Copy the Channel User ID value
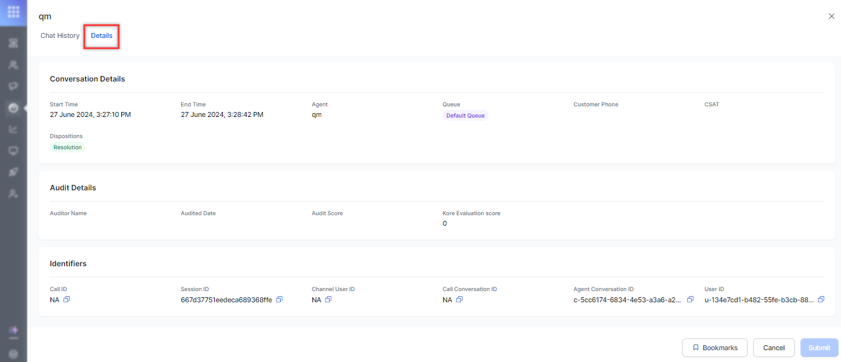Screen dimensions: 841x362 pyautogui.click(x=329, y=300)
